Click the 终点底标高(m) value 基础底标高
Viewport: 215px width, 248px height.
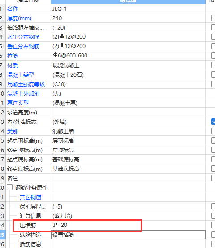[x=66, y=169]
